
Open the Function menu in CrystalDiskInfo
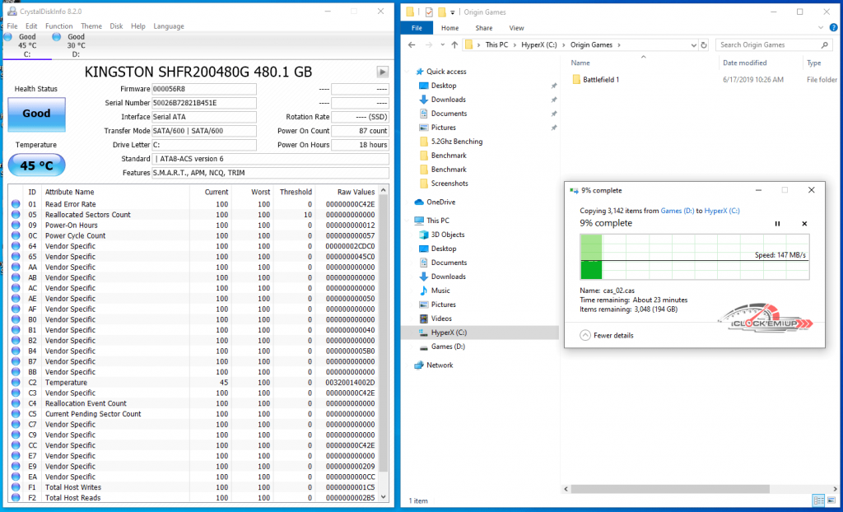[58, 26]
